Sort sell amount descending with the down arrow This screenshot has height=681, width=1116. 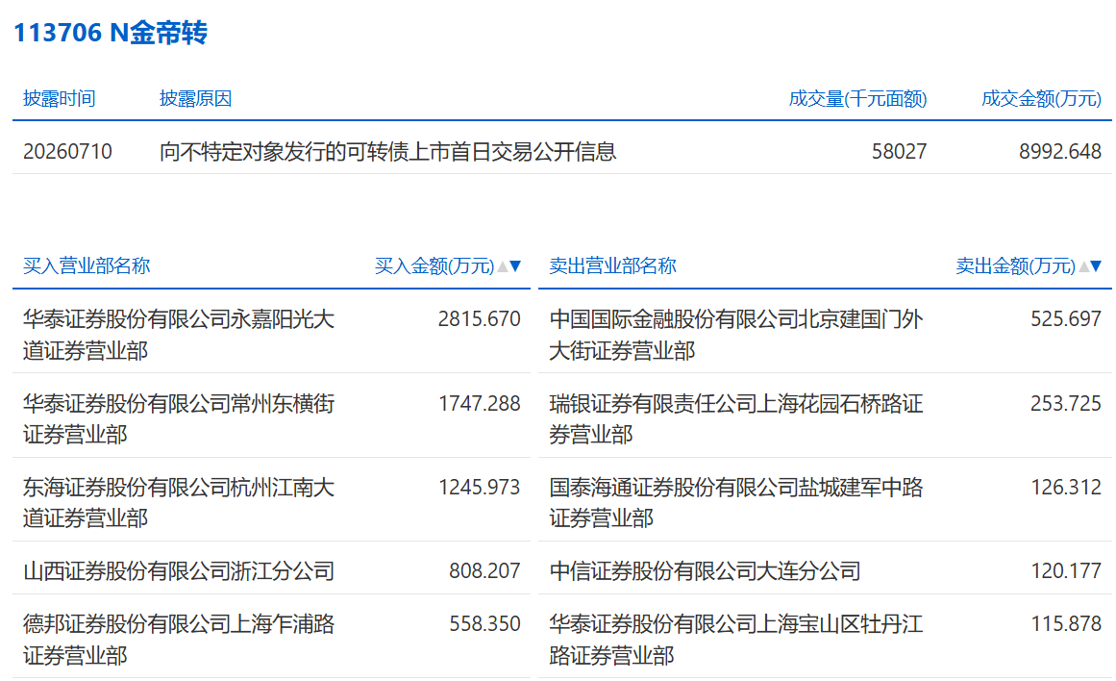point(1096,266)
